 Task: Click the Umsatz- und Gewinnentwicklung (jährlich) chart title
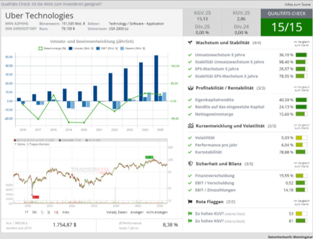pos(92,42)
